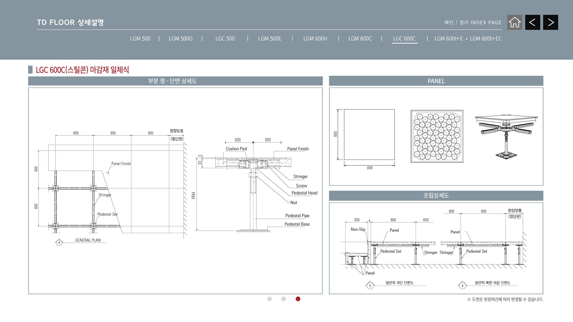Click the drawing number 5 marker
The height and width of the screenshot is (322, 573).
tap(370, 286)
